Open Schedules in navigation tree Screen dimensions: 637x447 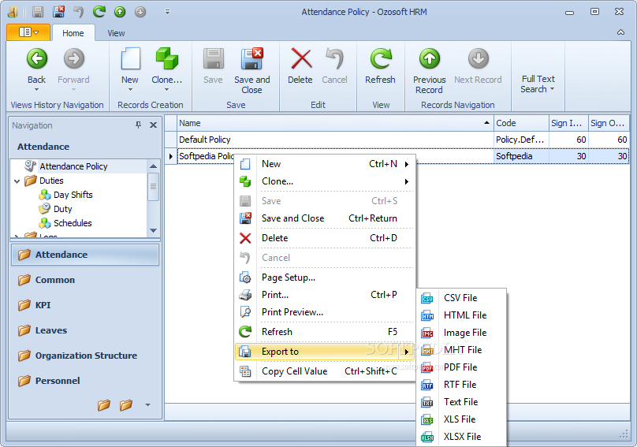click(73, 224)
